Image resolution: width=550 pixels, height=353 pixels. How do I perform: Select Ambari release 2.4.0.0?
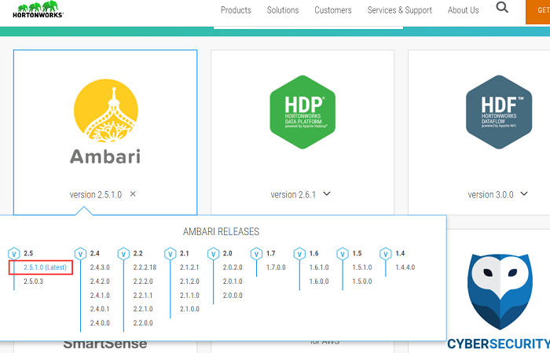[x=100, y=323]
